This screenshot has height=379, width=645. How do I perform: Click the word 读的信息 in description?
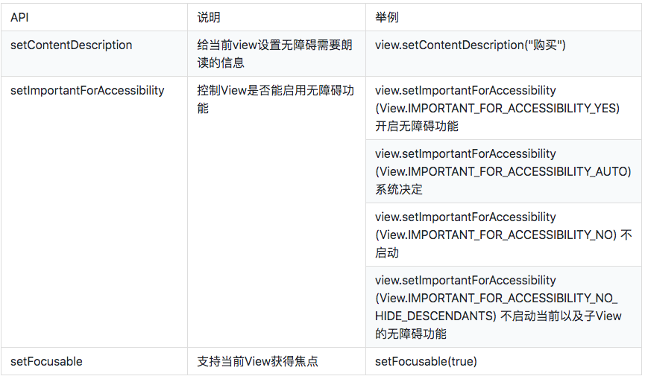[x=221, y=63]
